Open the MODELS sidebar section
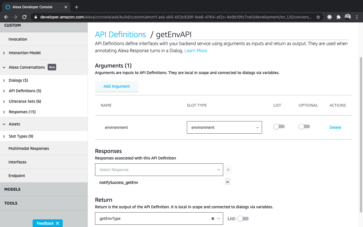 pyautogui.click(x=44, y=189)
